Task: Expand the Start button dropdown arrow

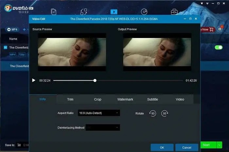Action: 220,145
